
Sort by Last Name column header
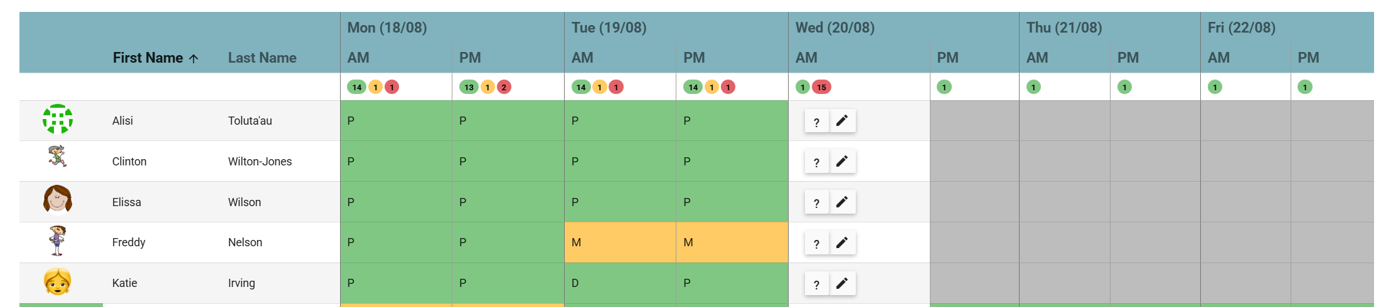[262, 58]
